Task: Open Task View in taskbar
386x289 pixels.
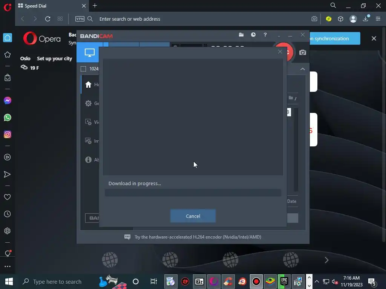Action: (x=154, y=281)
